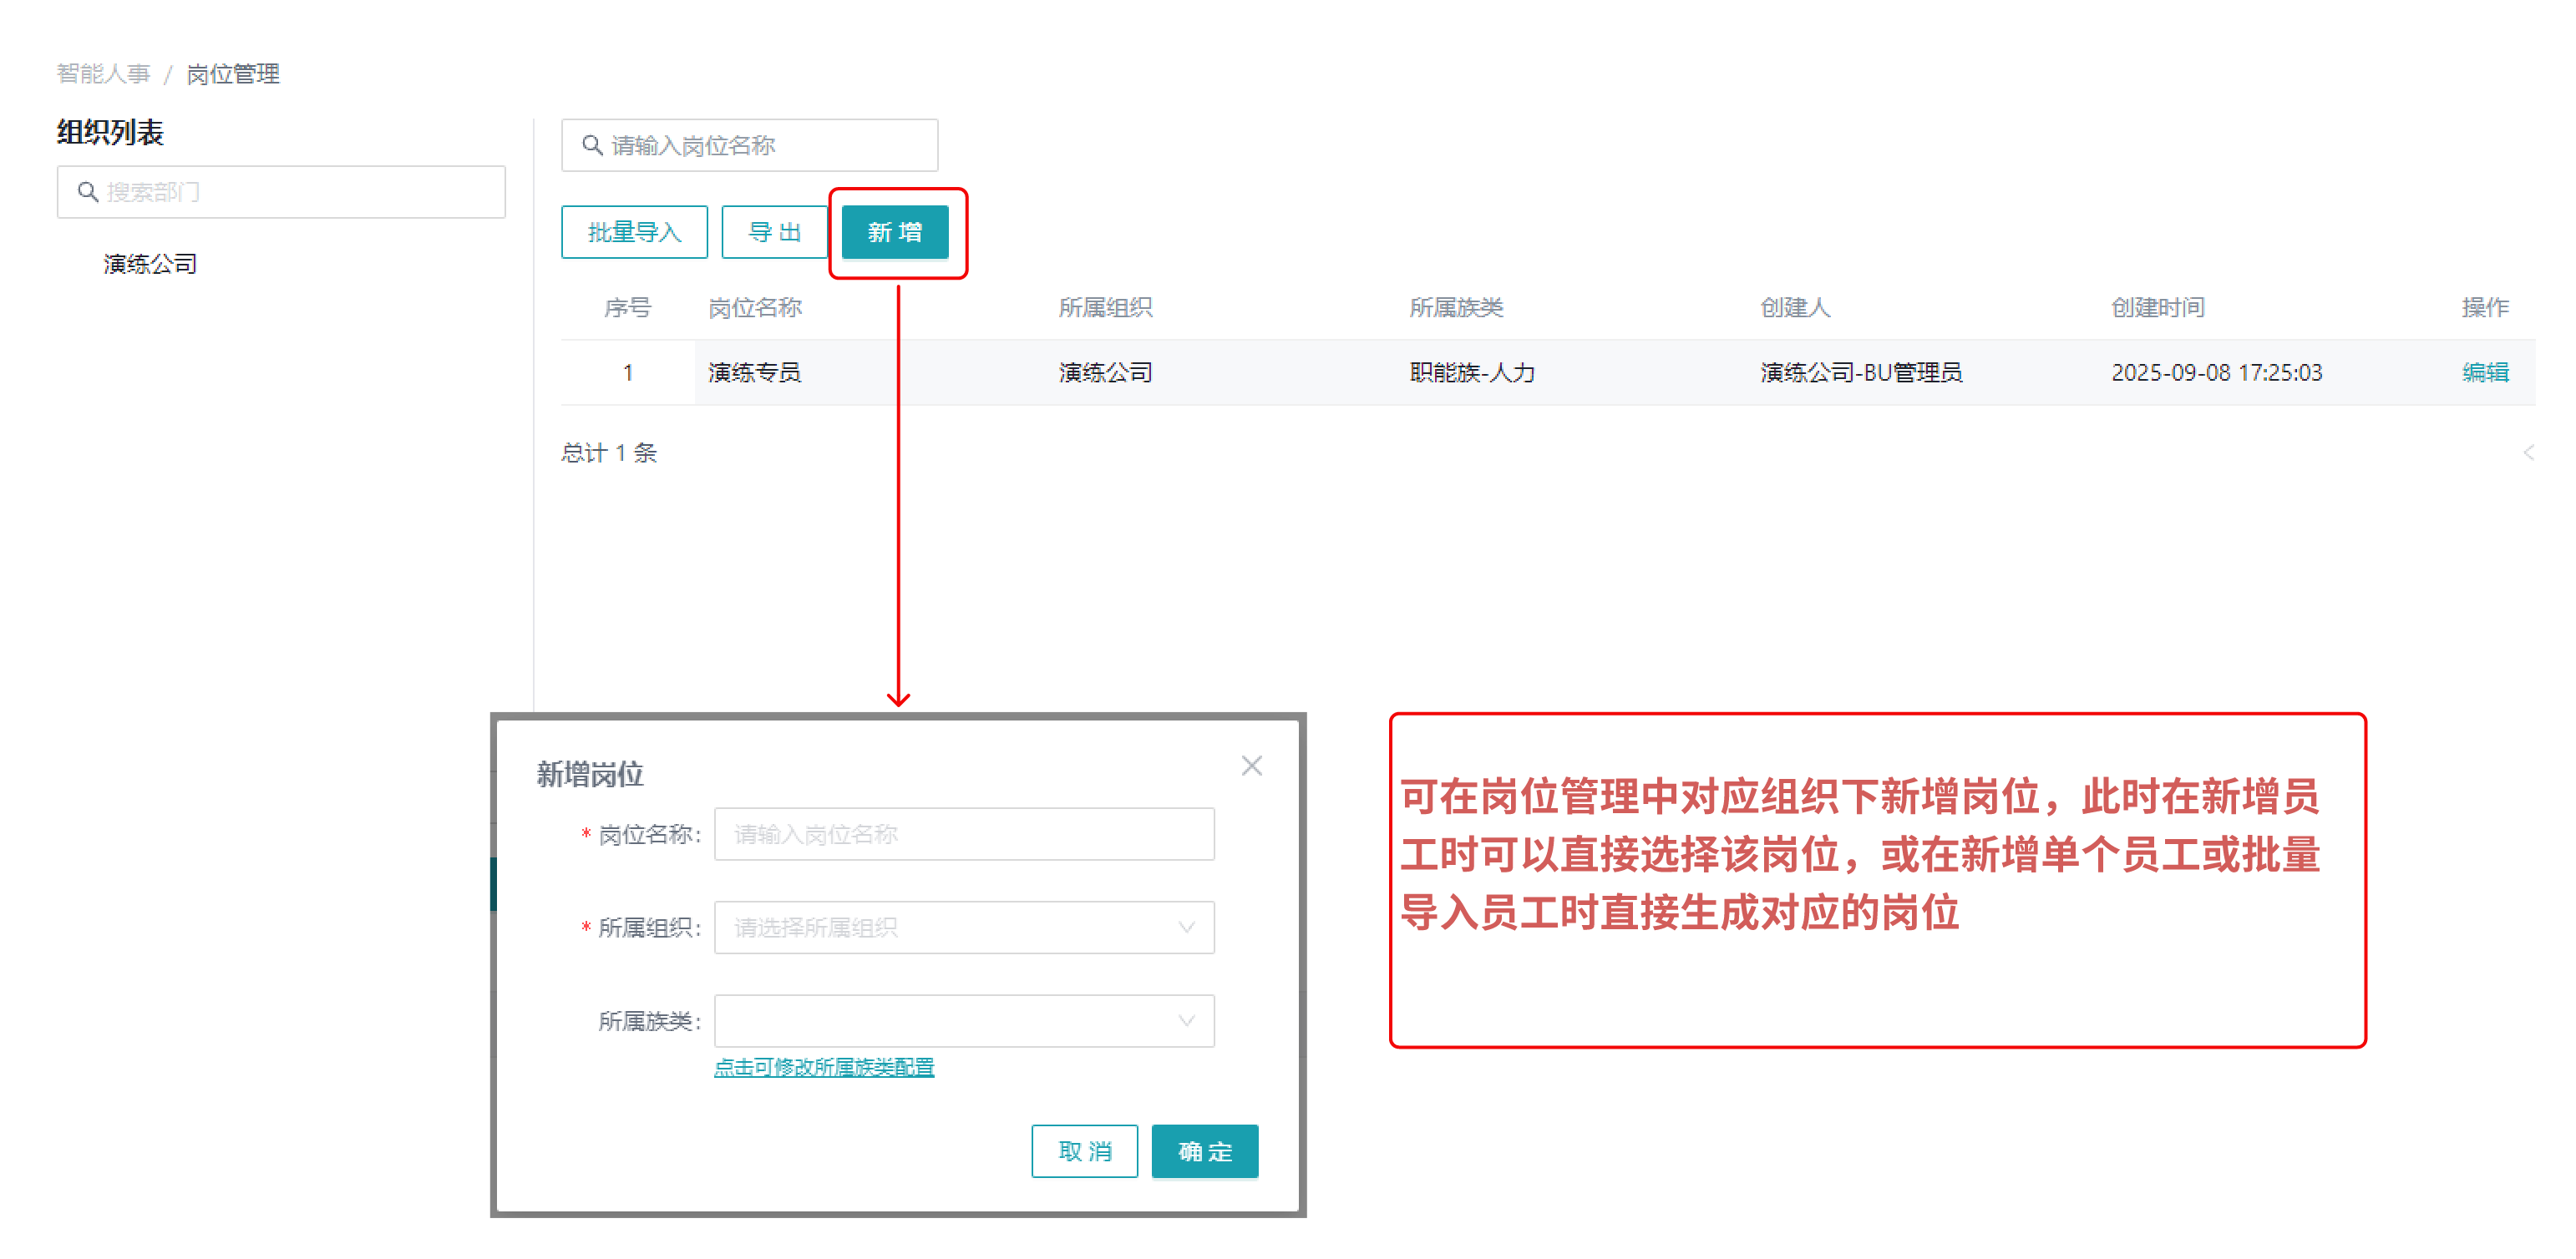The width and height of the screenshot is (2576, 1259).
Task: Click the 批量导入 button
Action: tap(634, 232)
